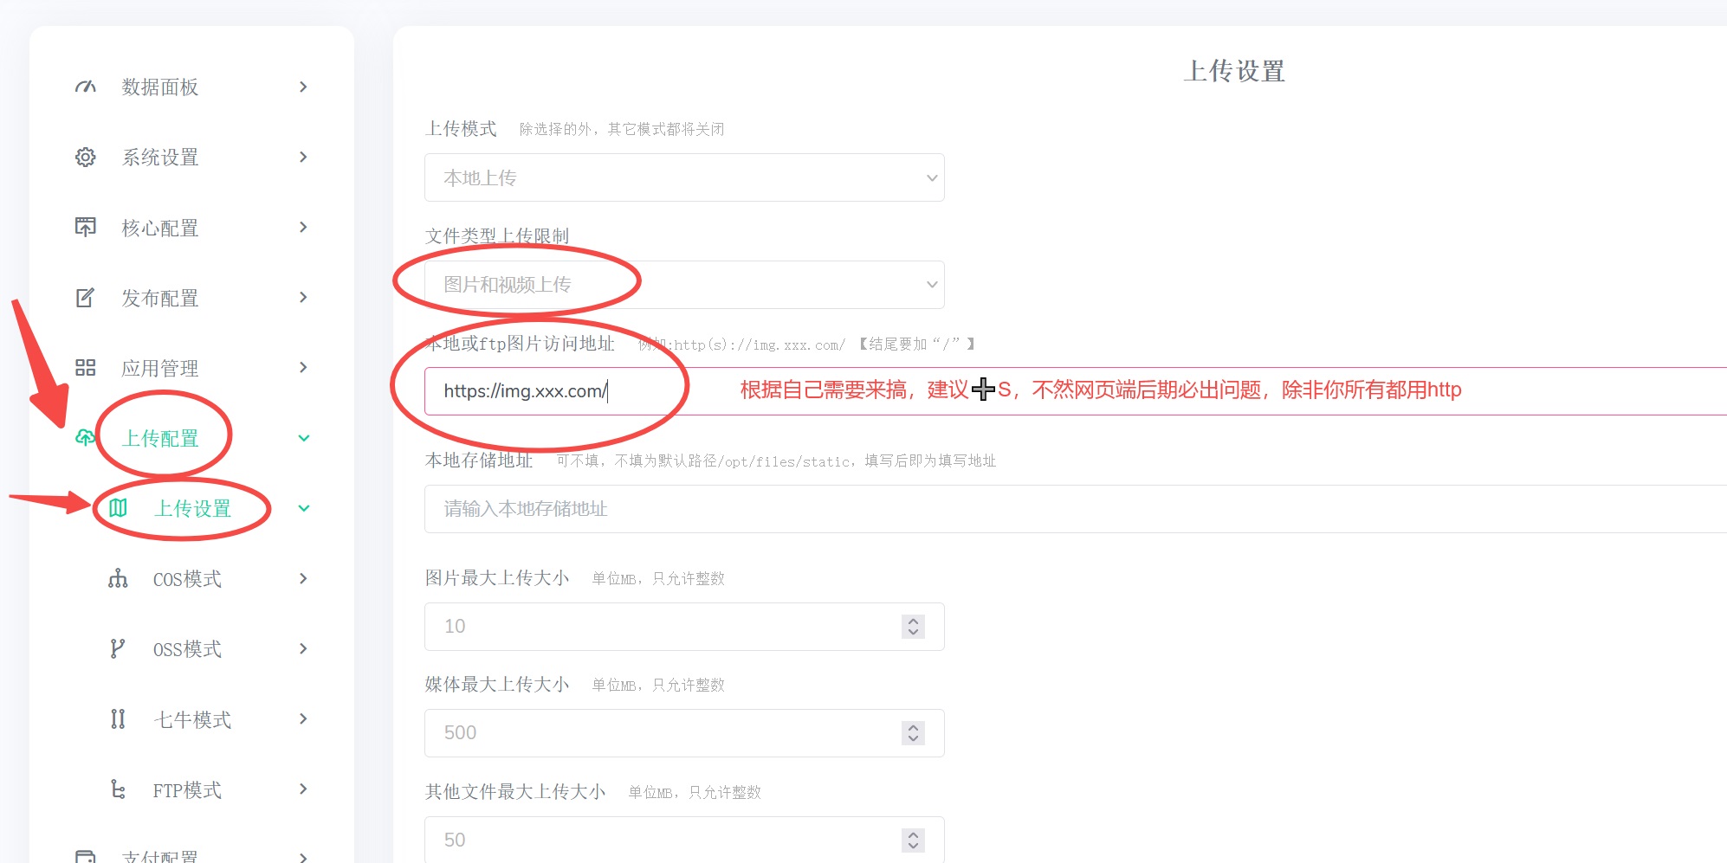1727x863 pixels.
Task: Click the FTP模式 branch icon
Action: point(119,789)
